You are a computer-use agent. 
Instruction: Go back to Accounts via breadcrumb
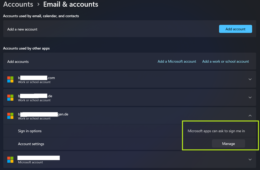coord(18,4)
